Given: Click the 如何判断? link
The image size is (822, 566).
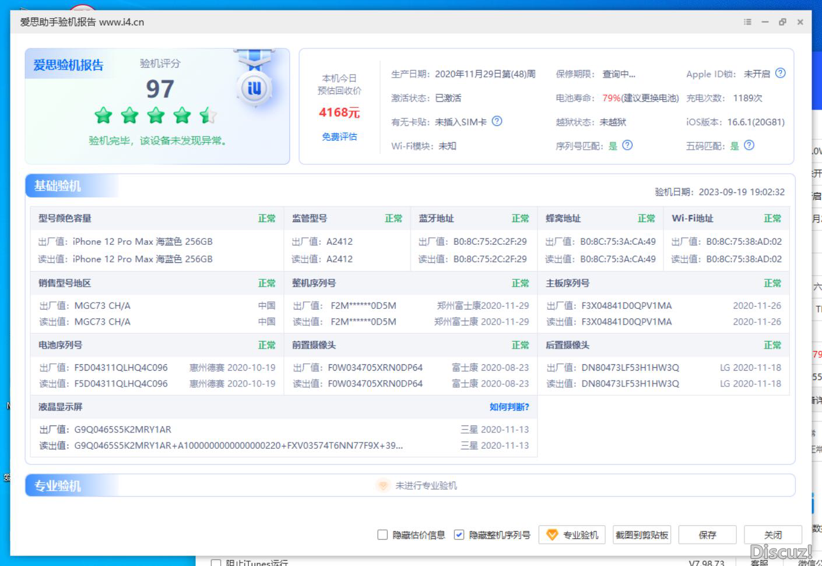Looking at the screenshot, I should tap(509, 407).
